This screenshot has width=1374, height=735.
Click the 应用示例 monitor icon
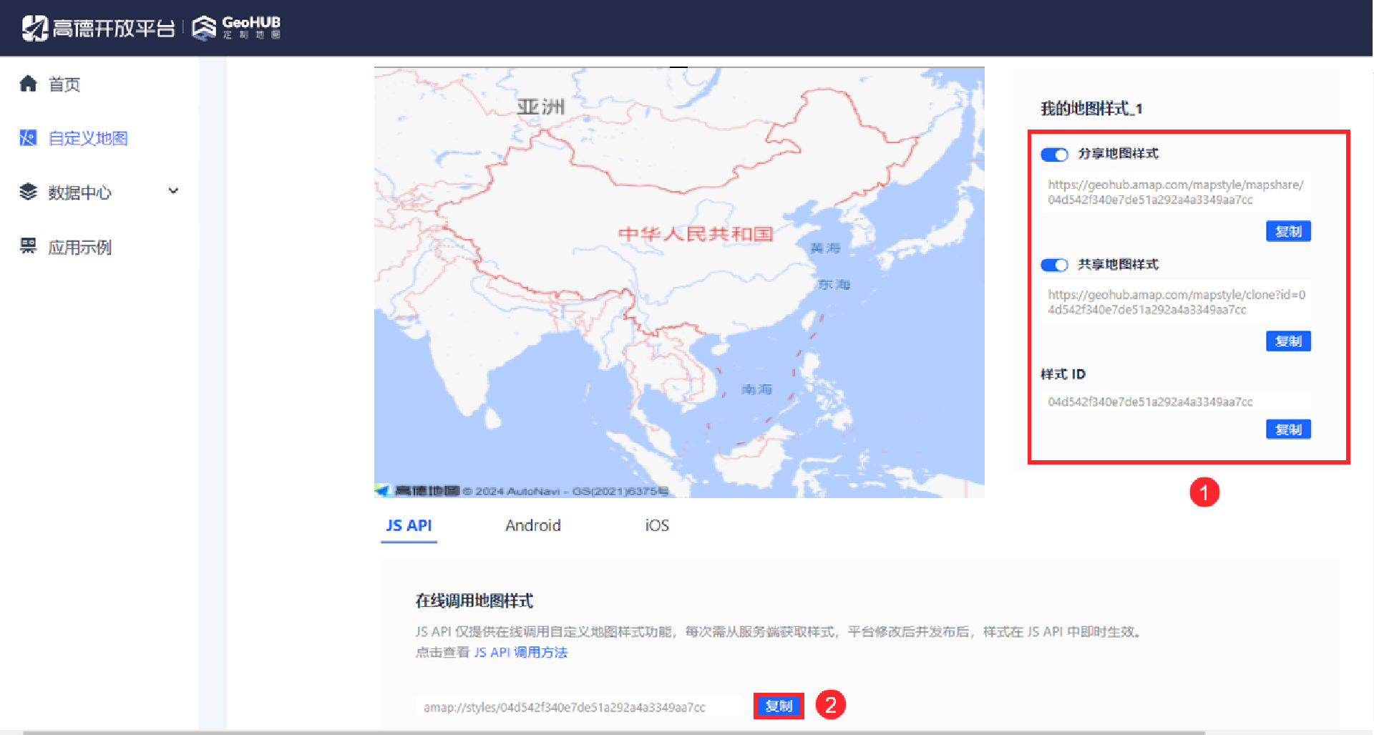tap(28, 246)
